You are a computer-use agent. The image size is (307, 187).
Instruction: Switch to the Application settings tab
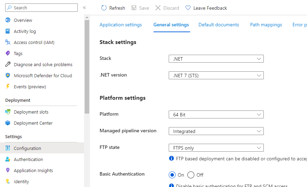pos(121,25)
